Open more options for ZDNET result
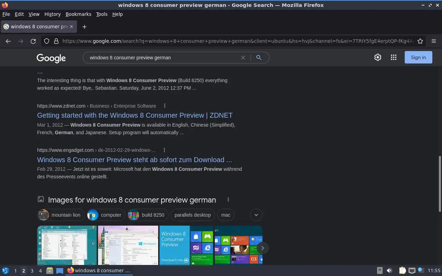Viewport: 442px width, 276px height. click(165, 106)
